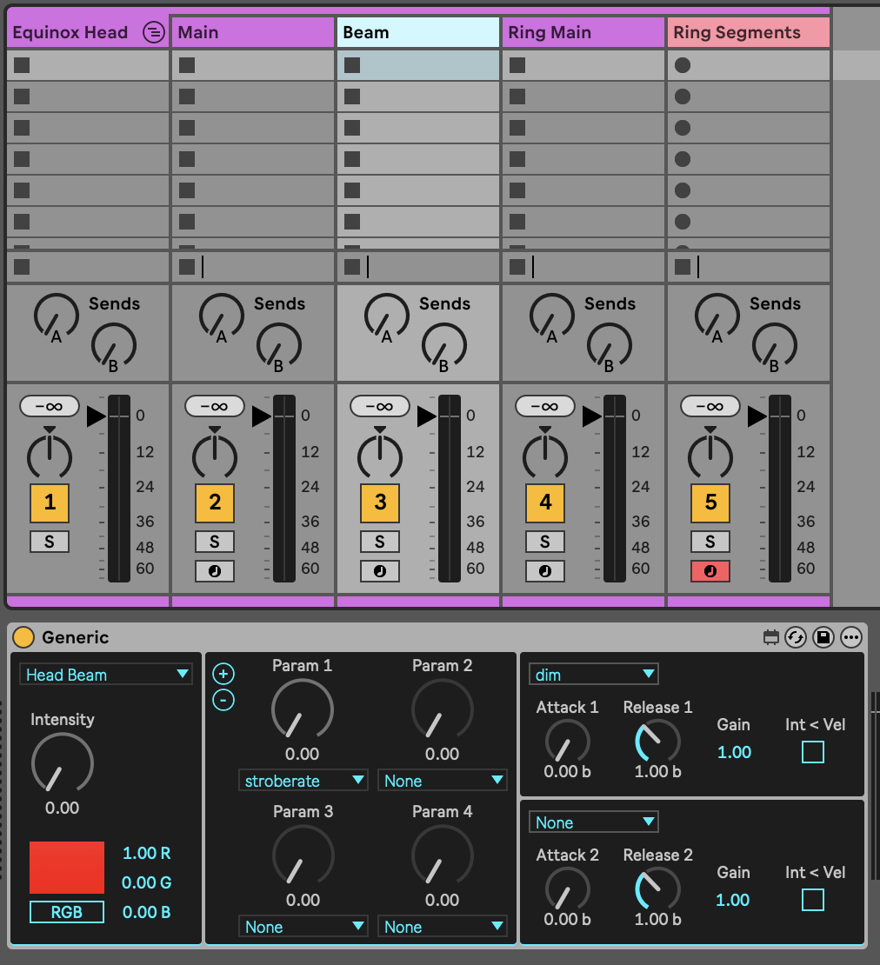Open the Generic device options ellipsis menu
Screen dimensions: 880x965
850,637
